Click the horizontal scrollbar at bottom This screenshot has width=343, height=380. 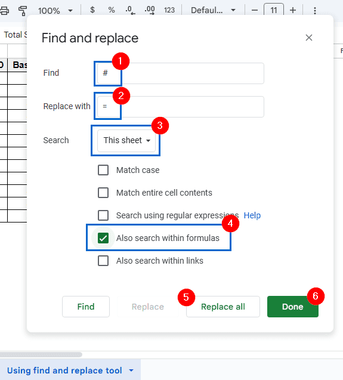(x=41, y=354)
